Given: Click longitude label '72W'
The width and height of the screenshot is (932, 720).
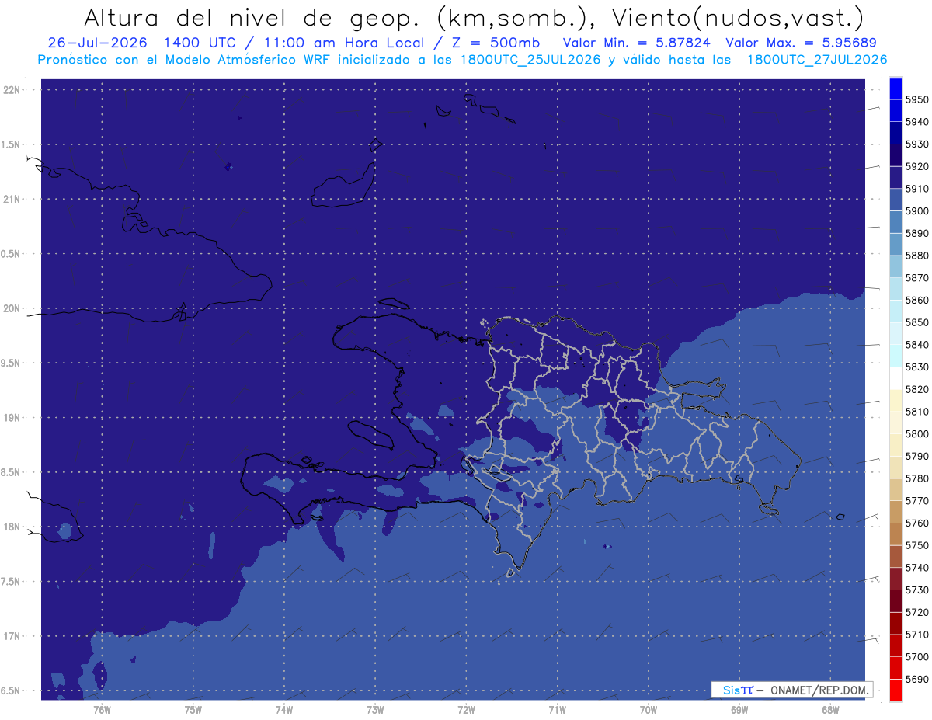Looking at the screenshot, I should pos(466,710).
